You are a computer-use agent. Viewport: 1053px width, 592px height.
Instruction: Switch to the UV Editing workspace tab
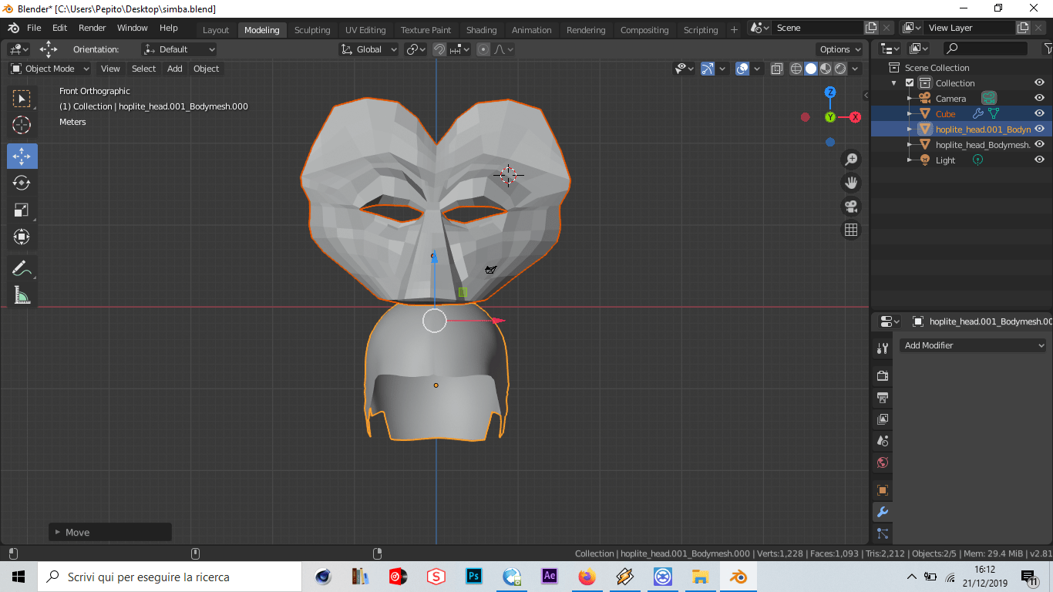pyautogui.click(x=365, y=30)
